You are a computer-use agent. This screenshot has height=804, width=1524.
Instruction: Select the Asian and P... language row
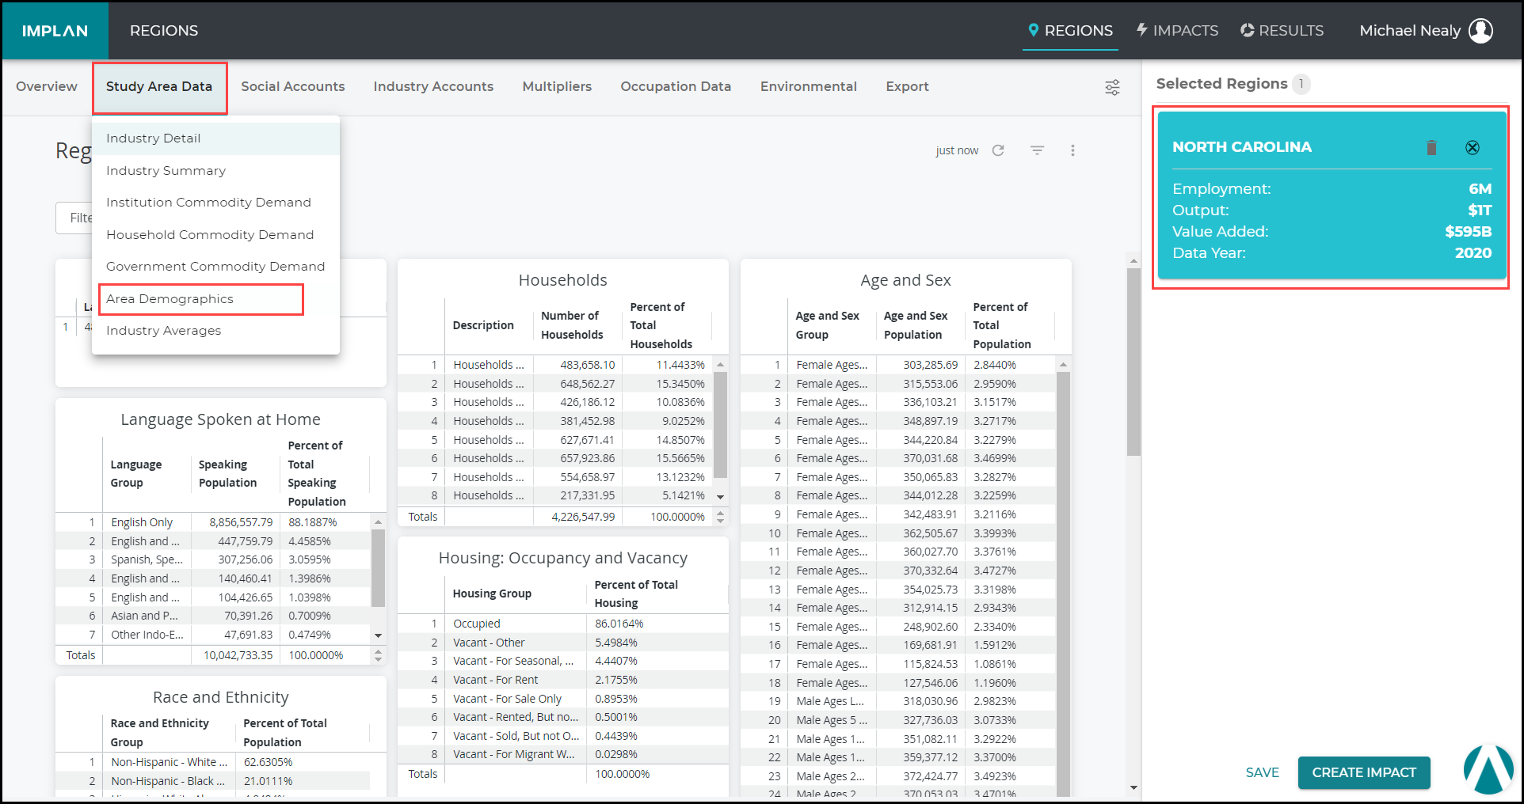(213, 616)
